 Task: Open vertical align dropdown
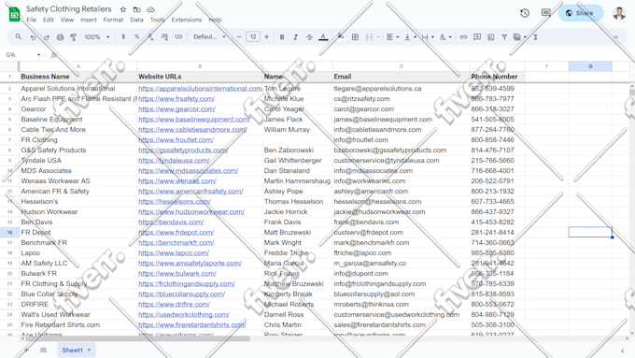pos(410,37)
